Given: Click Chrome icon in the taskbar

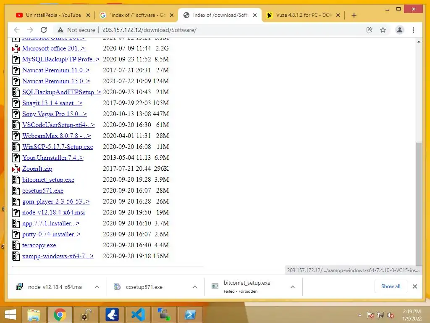Looking at the screenshot, I should tap(60, 315).
